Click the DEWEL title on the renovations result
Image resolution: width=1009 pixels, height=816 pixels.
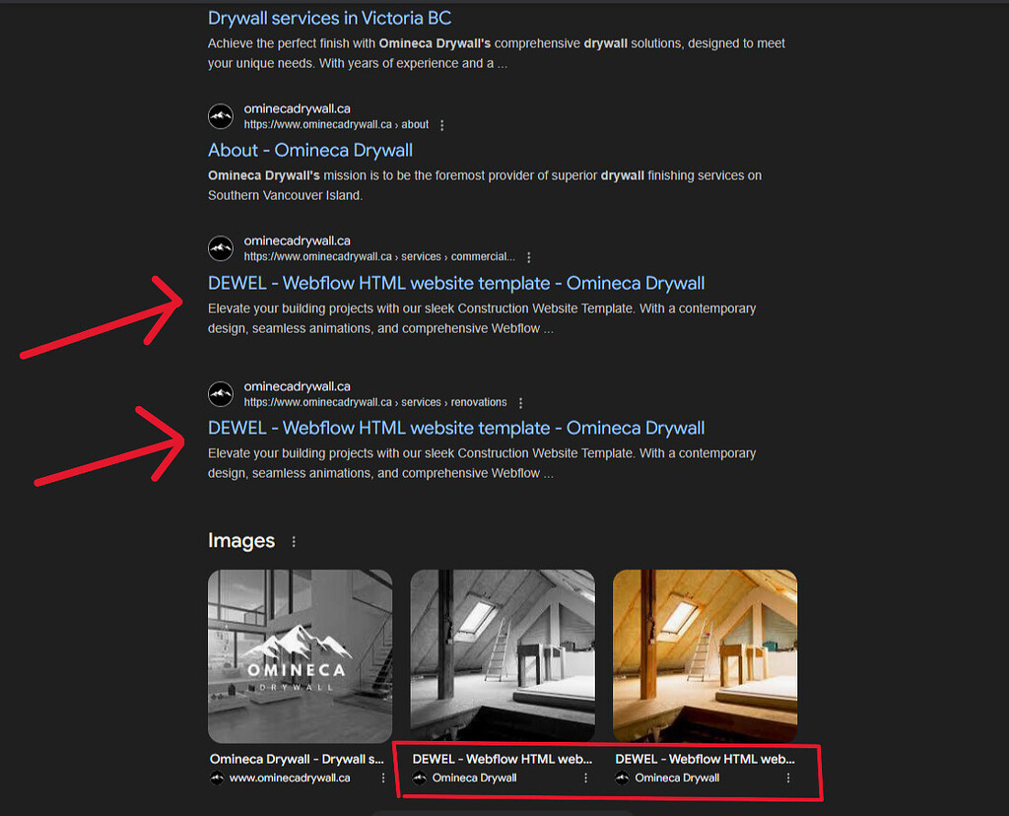click(x=455, y=427)
